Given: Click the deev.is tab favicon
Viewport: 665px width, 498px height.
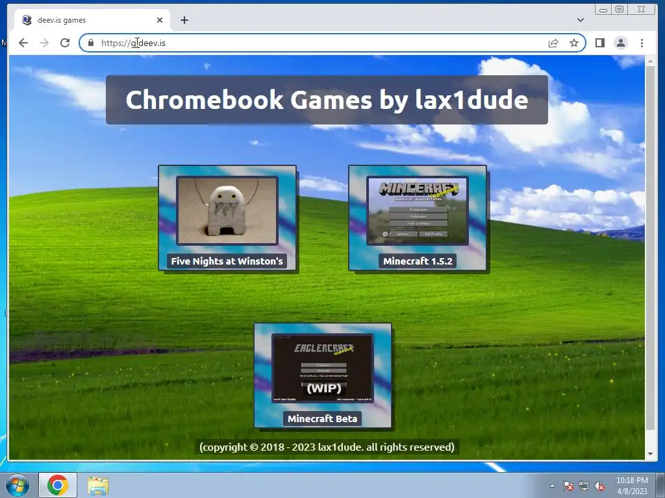Looking at the screenshot, I should pyautogui.click(x=27, y=20).
